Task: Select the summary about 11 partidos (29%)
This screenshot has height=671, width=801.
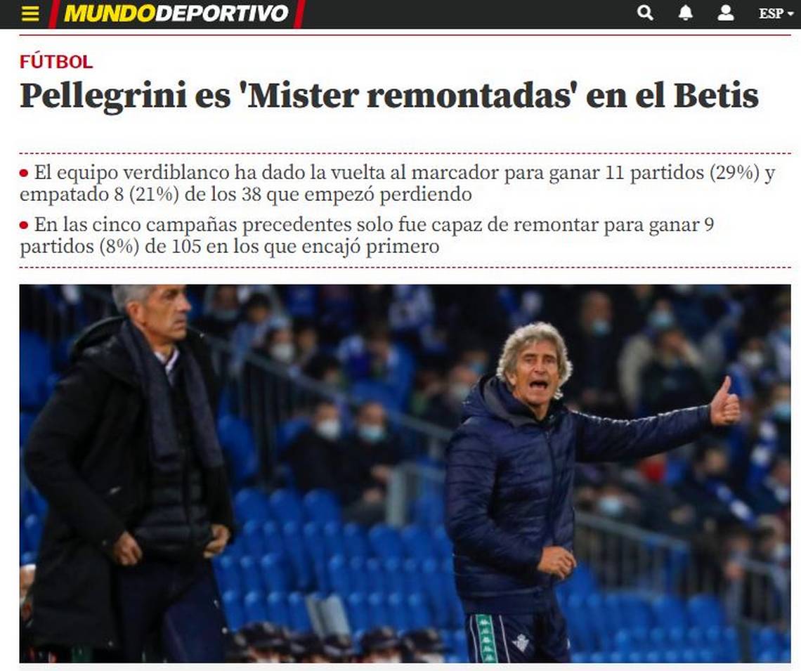Action: point(398,183)
